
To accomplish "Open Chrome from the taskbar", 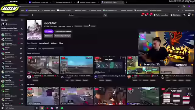I will (x=42, y=108).
